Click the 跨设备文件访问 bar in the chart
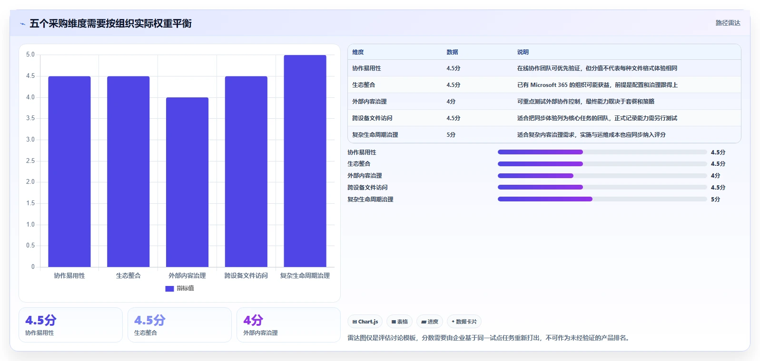Screen dimensions: 760x361 pos(246,171)
